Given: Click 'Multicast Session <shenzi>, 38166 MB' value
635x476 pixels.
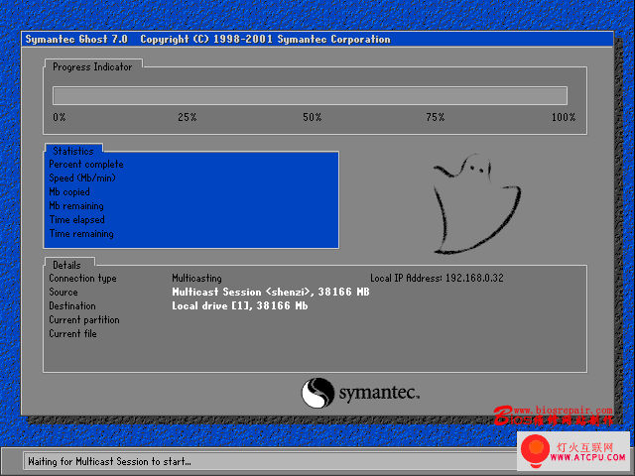Looking at the screenshot, I should pyautogui.click(x=271, y=292).
